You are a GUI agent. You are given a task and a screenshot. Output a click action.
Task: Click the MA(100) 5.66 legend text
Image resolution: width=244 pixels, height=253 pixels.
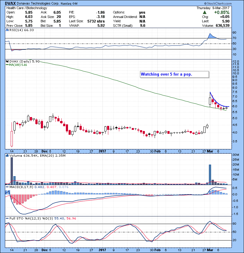[18, 65]
